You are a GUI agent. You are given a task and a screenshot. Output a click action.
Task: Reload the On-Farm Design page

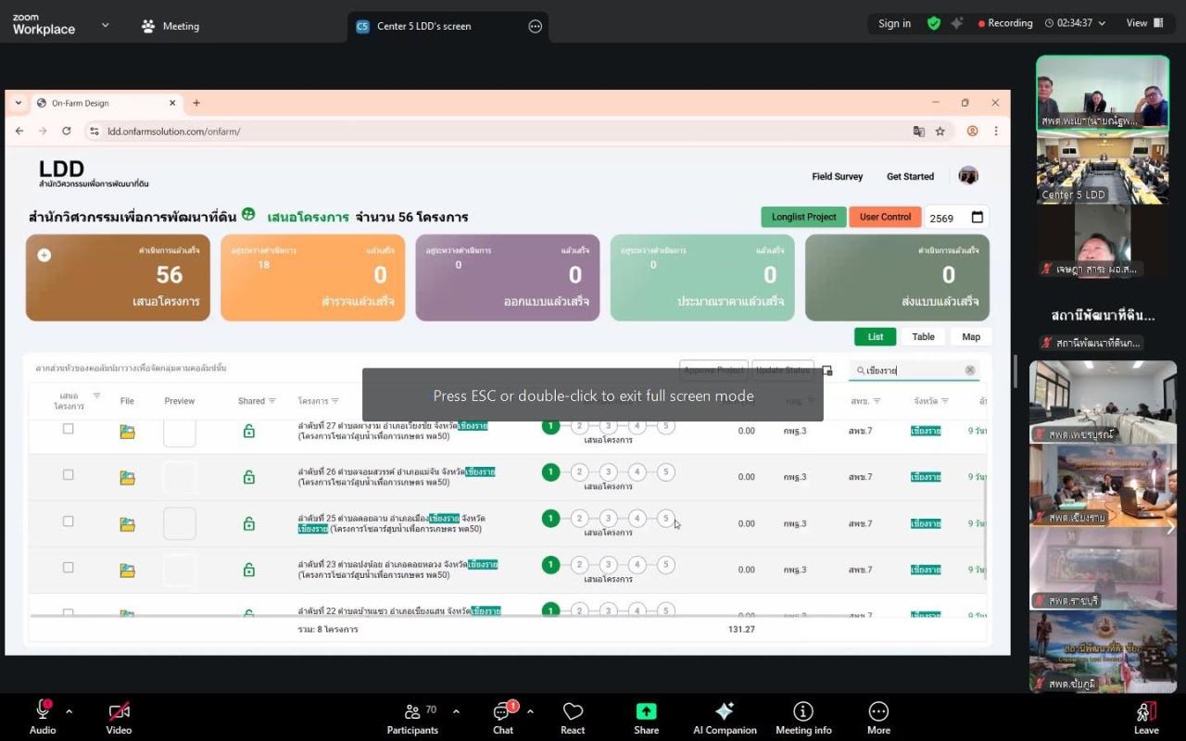[66, 132]
